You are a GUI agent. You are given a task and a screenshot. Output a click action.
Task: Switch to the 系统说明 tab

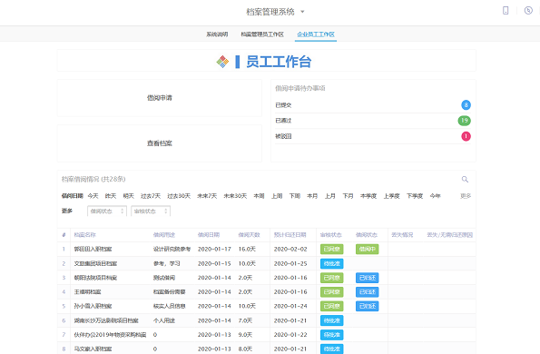(217, 34)
